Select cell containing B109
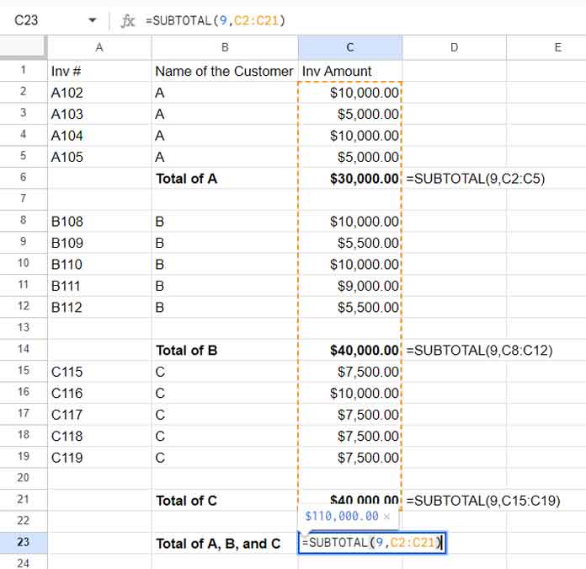The image size is (586, 569). click(99, 243)
